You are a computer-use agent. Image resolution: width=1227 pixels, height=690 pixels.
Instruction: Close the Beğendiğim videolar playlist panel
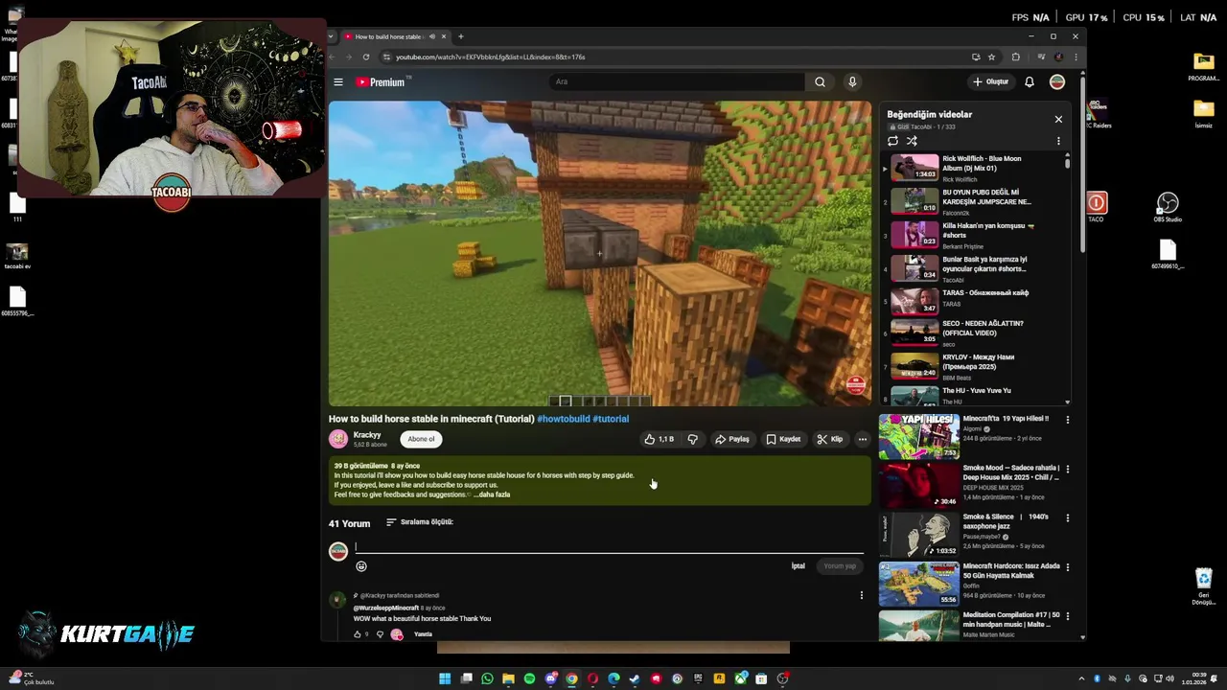1058,120
